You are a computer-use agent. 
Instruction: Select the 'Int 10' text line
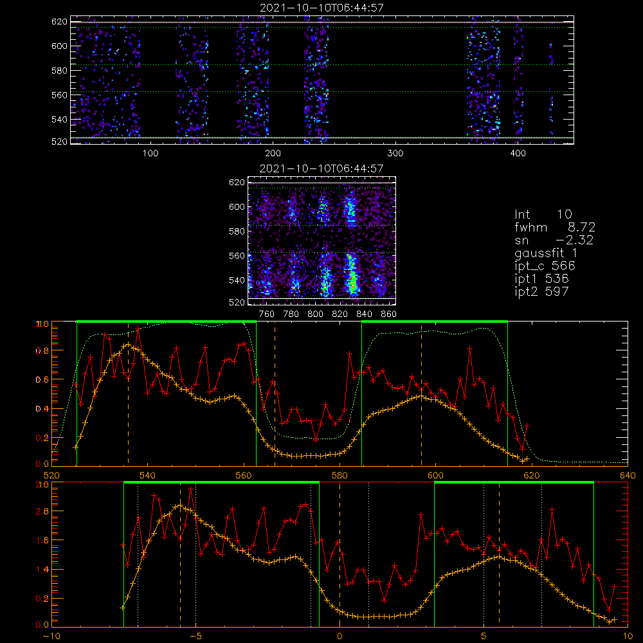coord(543,214)
